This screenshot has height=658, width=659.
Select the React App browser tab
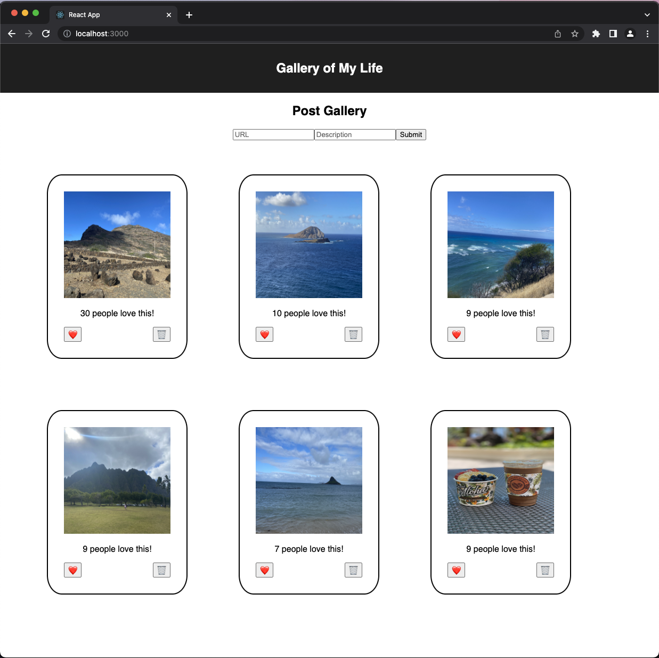[x=107, y=14]
